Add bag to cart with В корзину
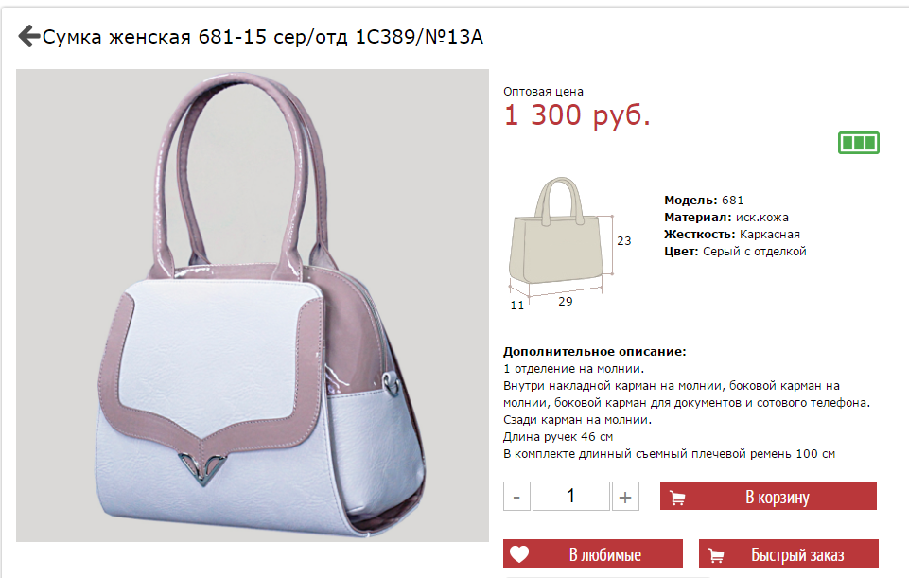The width and height of the screenshot is (909, 578). click(x=768, y=497)
